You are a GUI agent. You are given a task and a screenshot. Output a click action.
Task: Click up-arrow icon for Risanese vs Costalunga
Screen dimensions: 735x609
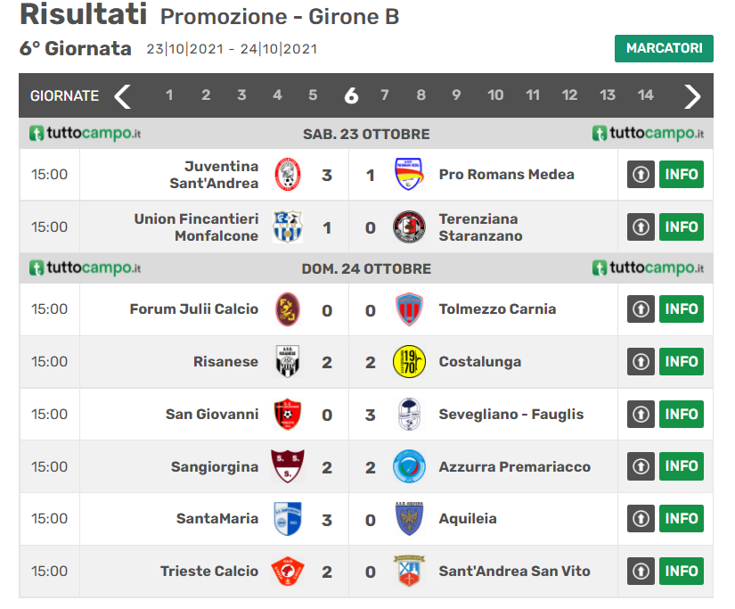641,362
